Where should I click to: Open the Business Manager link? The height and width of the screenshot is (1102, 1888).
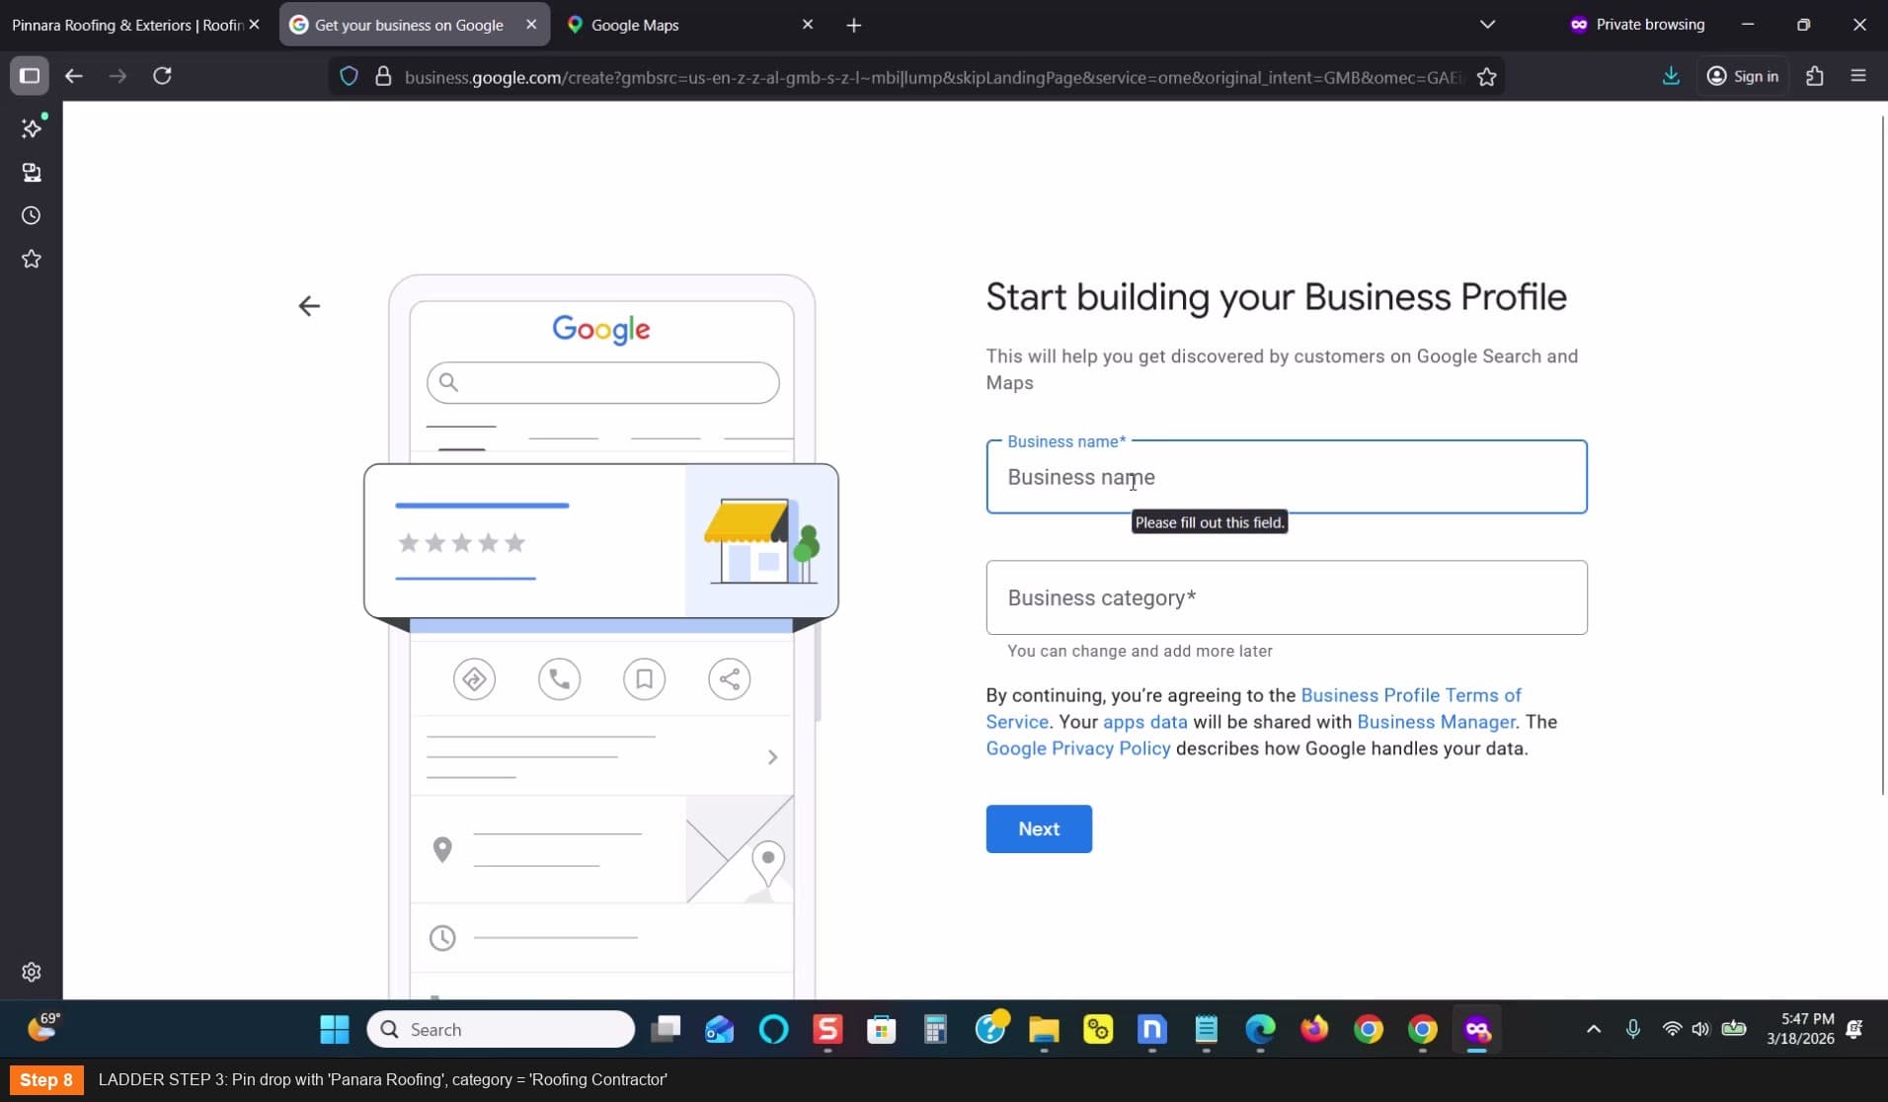point(1436,722)
